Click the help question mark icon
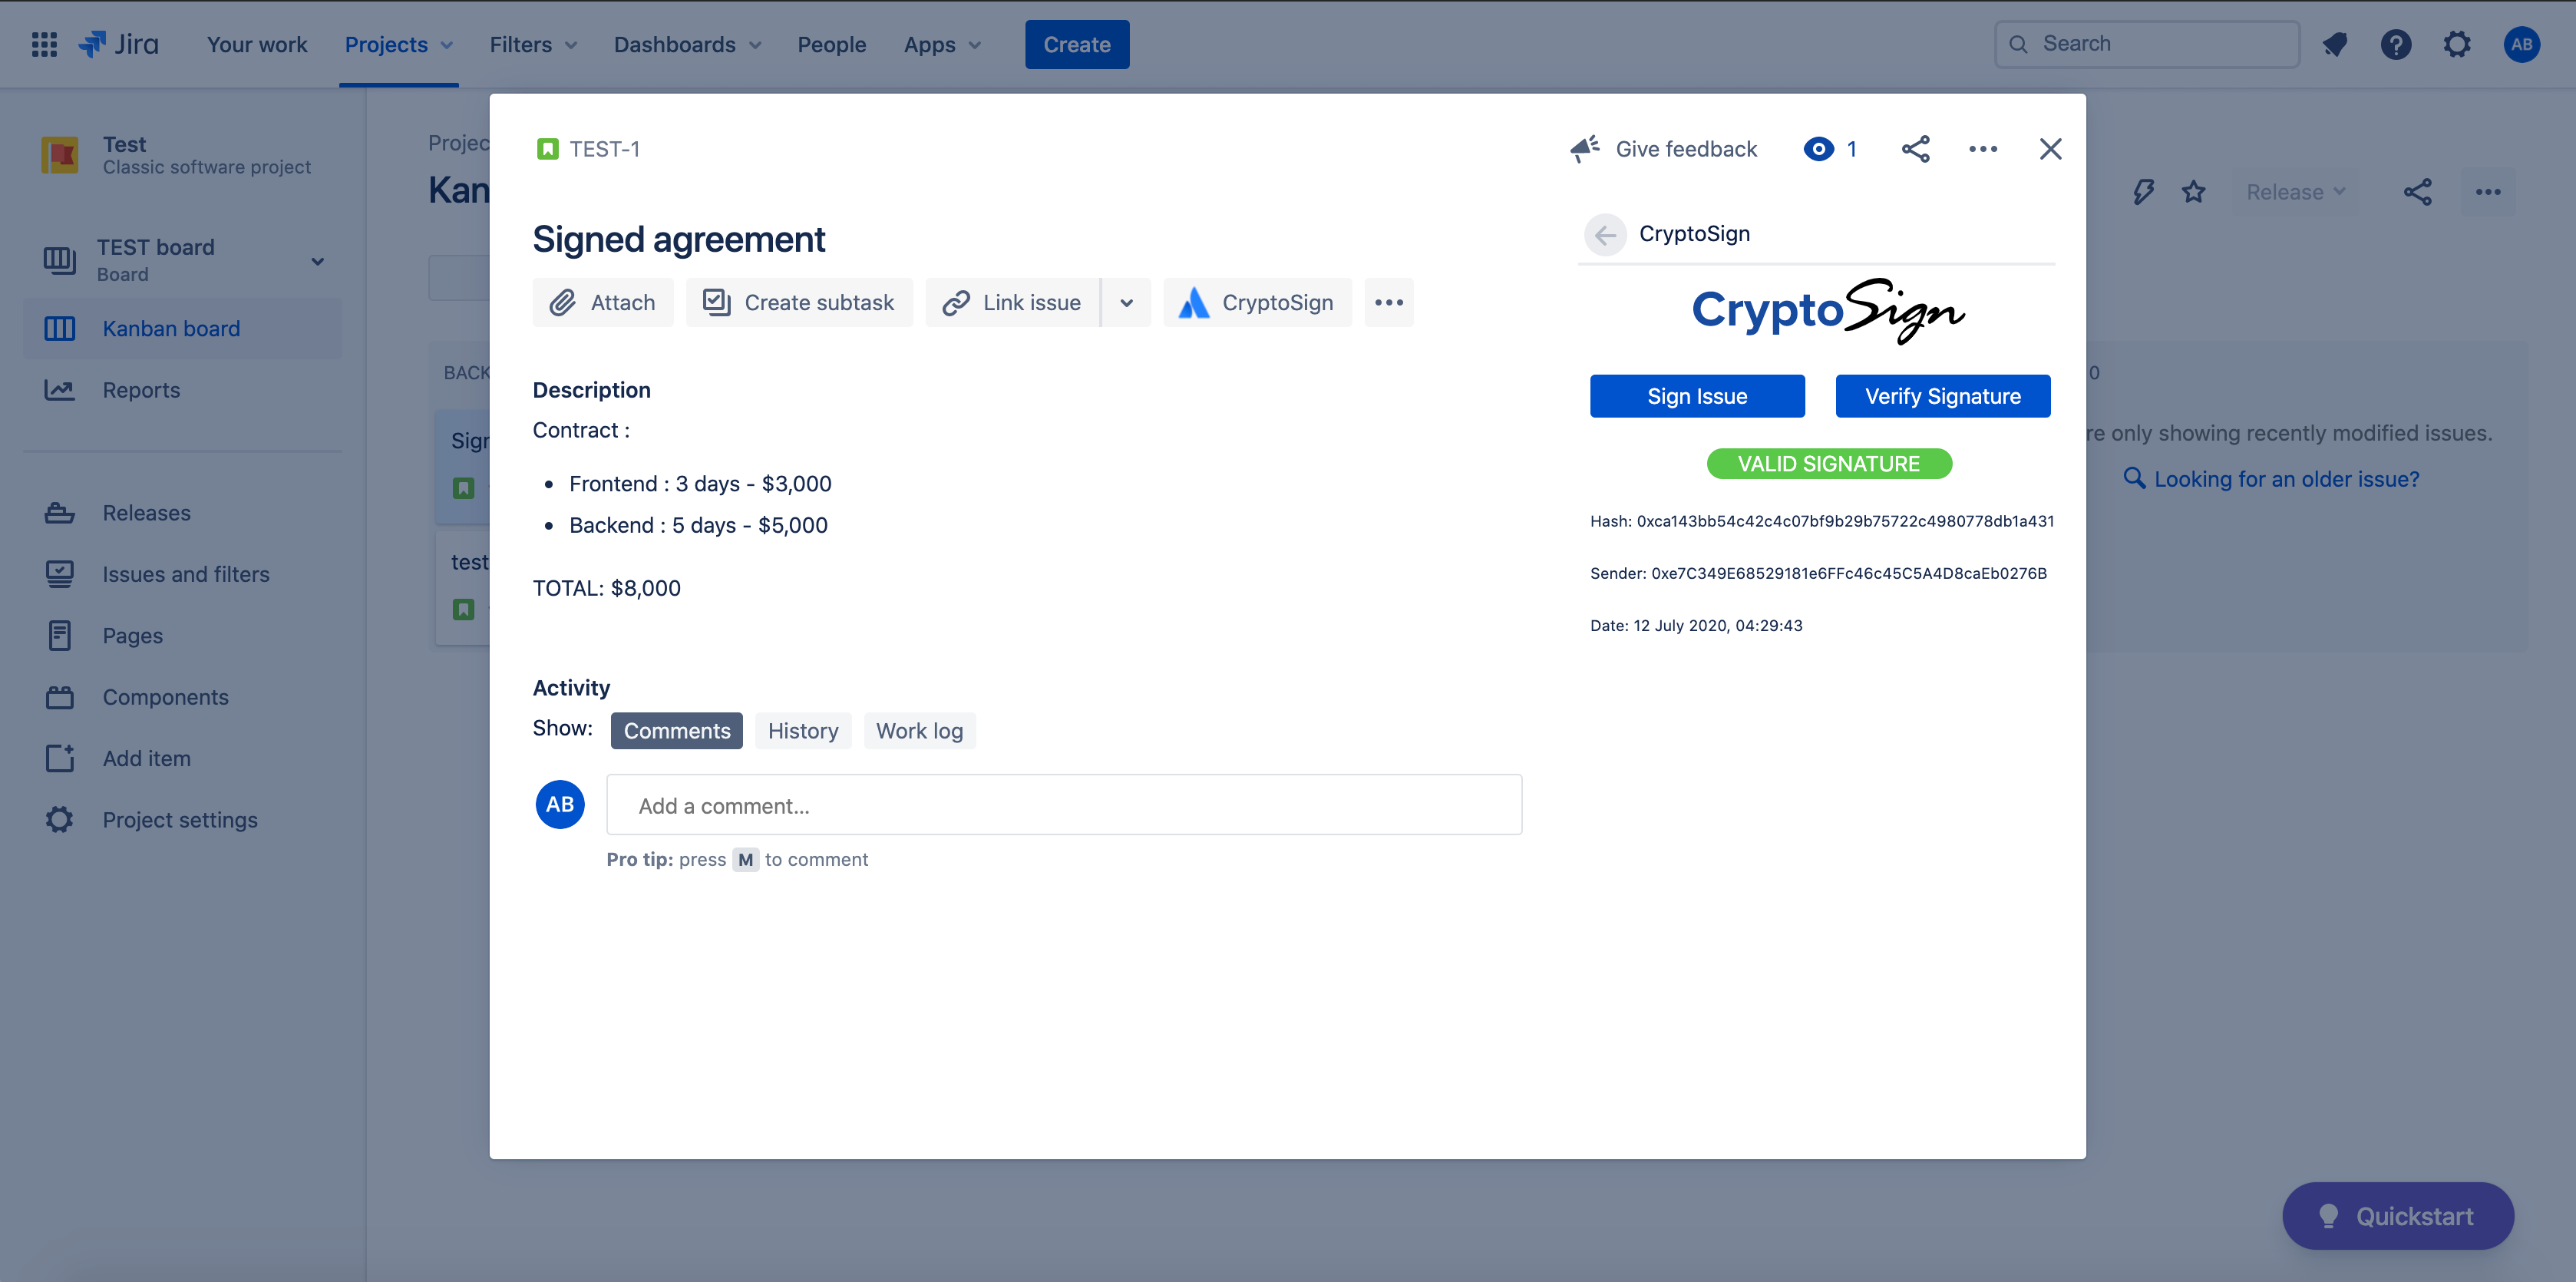 [x=2396, y=44]
